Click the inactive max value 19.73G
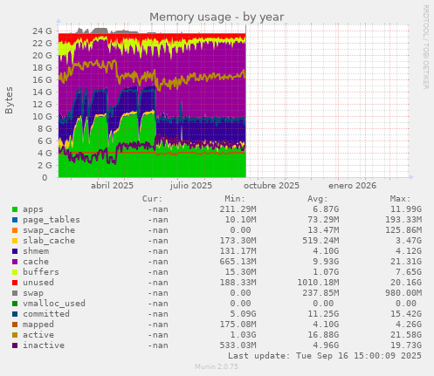This screenshot has width=434, height=376. pos(406,345)
